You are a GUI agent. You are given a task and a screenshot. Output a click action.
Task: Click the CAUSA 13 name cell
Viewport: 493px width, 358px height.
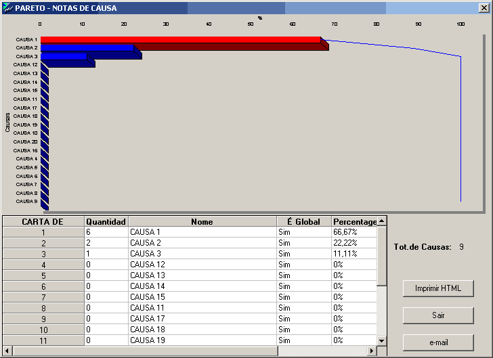pos(202,275)
